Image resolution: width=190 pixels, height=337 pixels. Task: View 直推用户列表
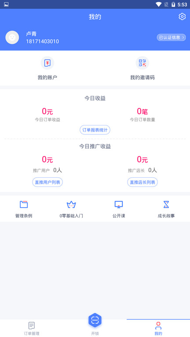click(47, 182)
